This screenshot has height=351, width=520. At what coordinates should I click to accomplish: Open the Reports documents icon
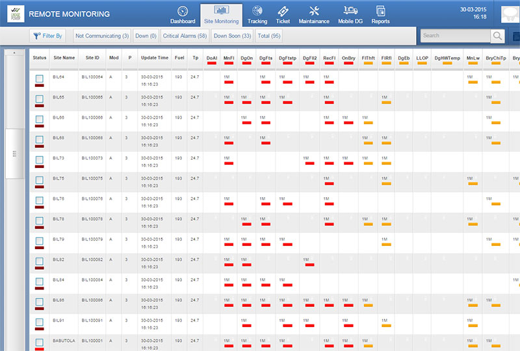pos(380,11)
